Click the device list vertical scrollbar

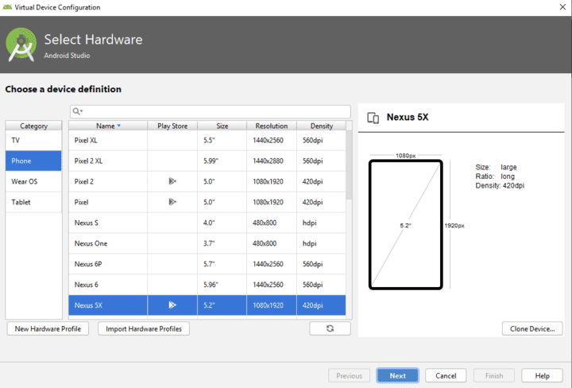[x=348, y=167]
